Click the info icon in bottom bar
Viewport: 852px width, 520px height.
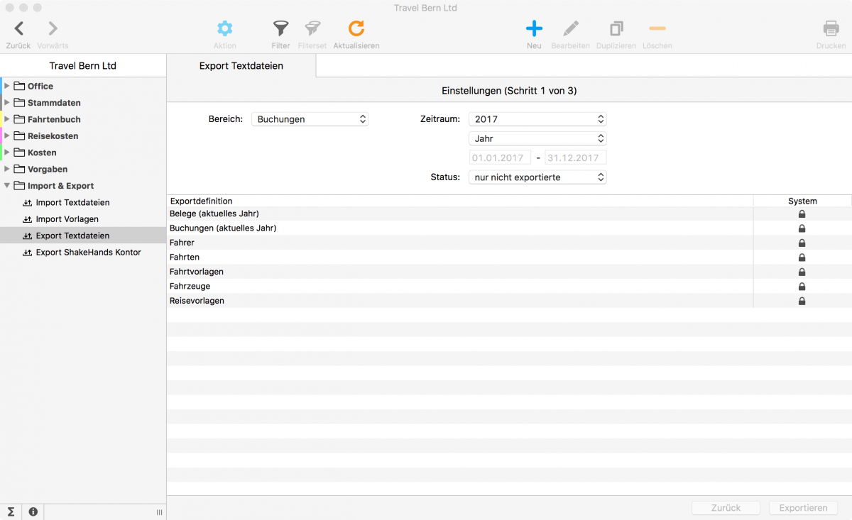[33, 511]
